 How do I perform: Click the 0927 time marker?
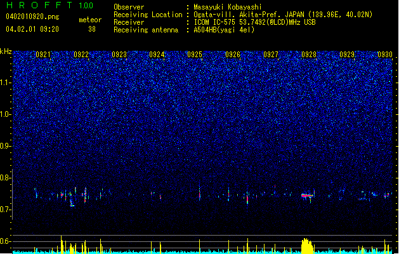(x=271, y=55)
